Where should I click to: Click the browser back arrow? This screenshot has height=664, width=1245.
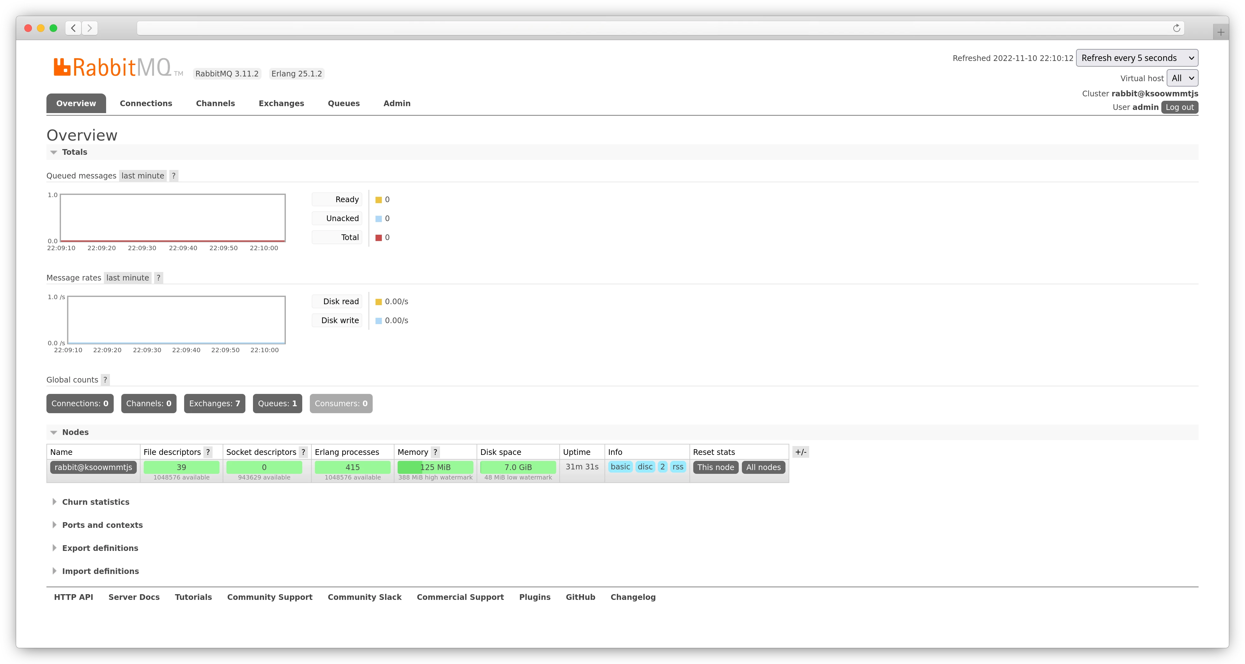73,28
